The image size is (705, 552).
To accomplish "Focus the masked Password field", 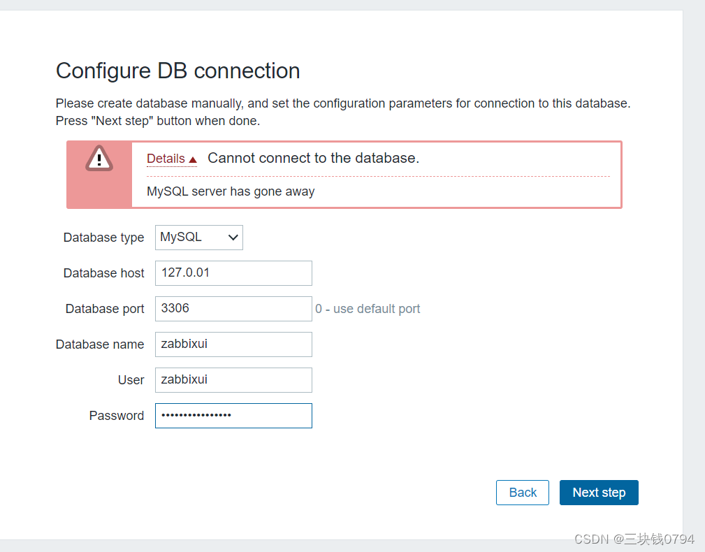I will tap(233, 416).
